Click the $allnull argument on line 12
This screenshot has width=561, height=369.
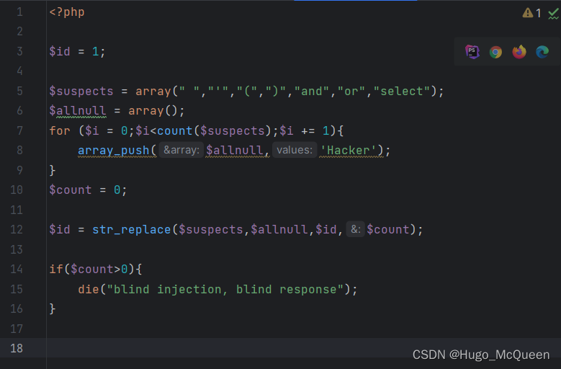click(279, 229)
